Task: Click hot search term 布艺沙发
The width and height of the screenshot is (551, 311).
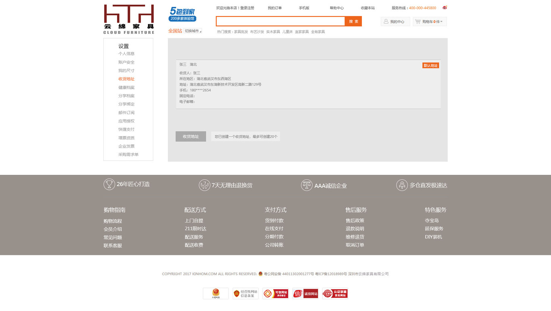Action: [x=257, y=32]
